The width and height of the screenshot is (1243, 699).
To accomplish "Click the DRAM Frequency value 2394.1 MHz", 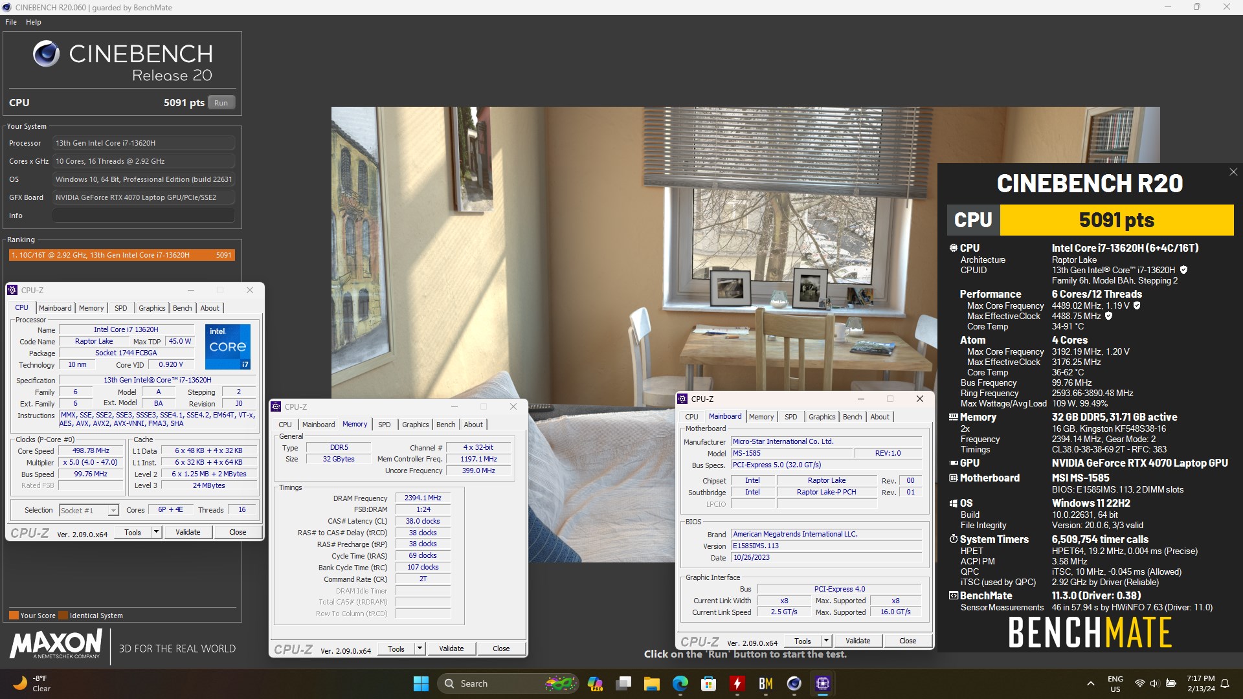I will (423, 498).
